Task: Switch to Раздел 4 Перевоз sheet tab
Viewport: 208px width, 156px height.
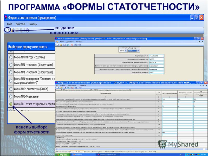Action: pos(120,152)
